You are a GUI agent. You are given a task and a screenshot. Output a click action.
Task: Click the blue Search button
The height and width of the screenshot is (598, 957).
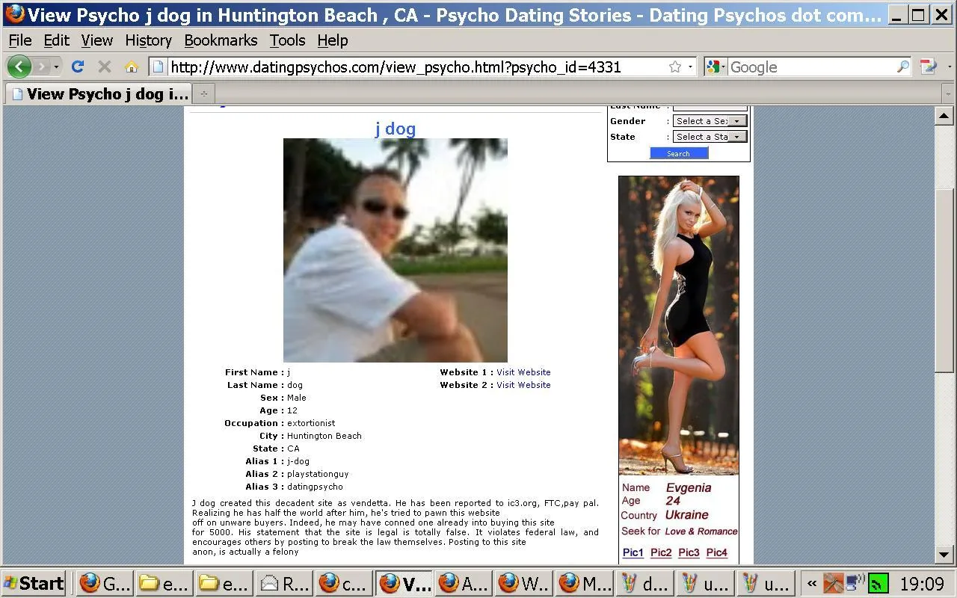coord(678,153)
